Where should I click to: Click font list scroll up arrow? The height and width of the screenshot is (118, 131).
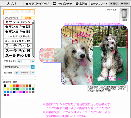click(x=33, y=21)
